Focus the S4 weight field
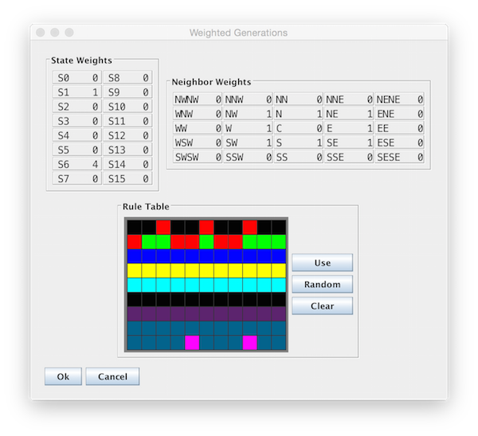 coord(76,135)
